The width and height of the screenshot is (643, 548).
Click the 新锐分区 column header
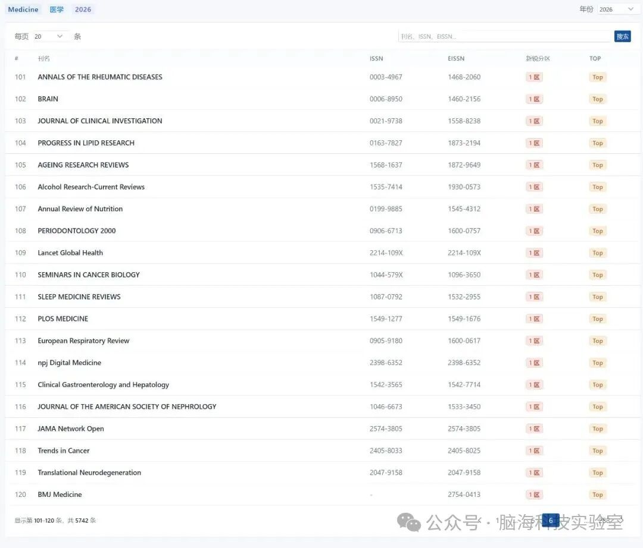[538, 58]
